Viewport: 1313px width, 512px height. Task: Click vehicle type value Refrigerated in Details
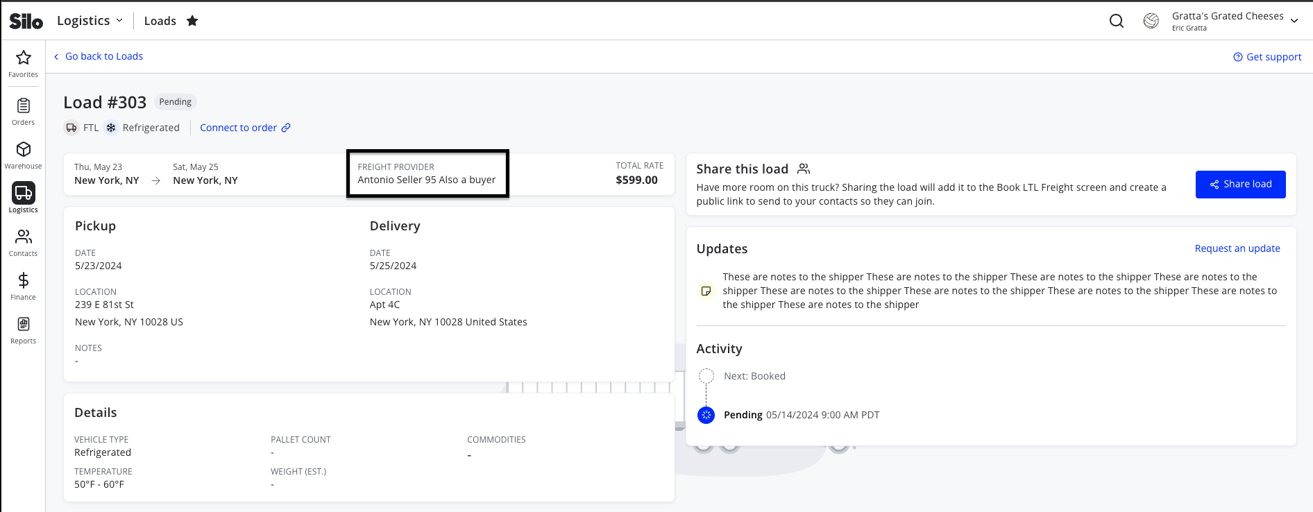tap(103, 452)
